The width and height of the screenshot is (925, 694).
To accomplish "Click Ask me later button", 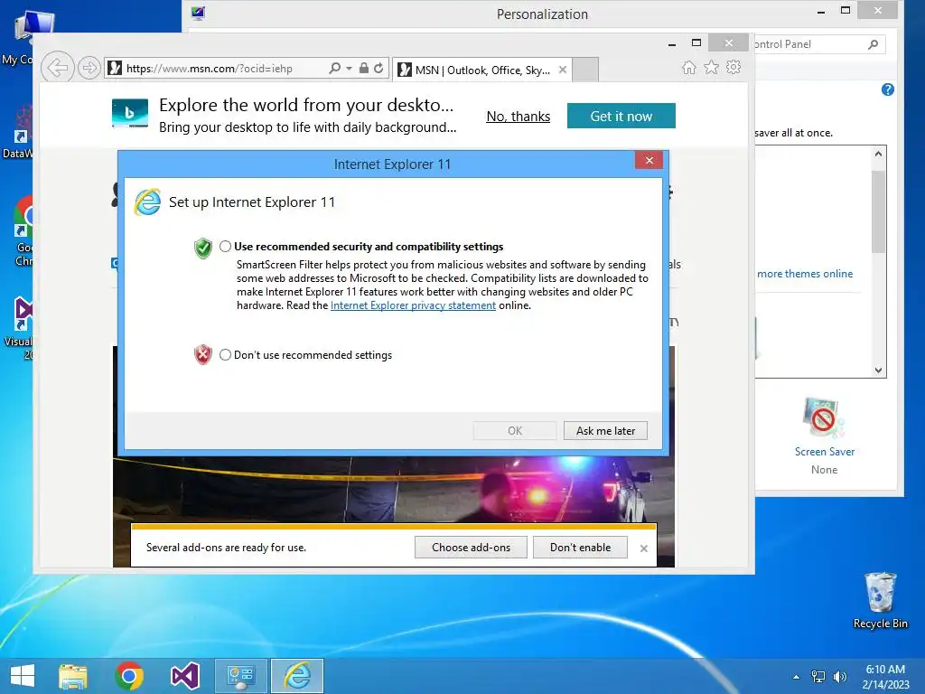I will [x=605, y=431].
